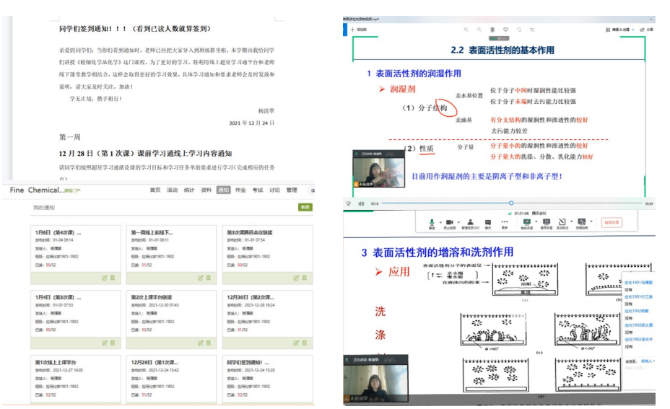The width and height of the screenshot is (670, 409).
Task: Open the 首页 nav tab
Action: click(155, 190)
